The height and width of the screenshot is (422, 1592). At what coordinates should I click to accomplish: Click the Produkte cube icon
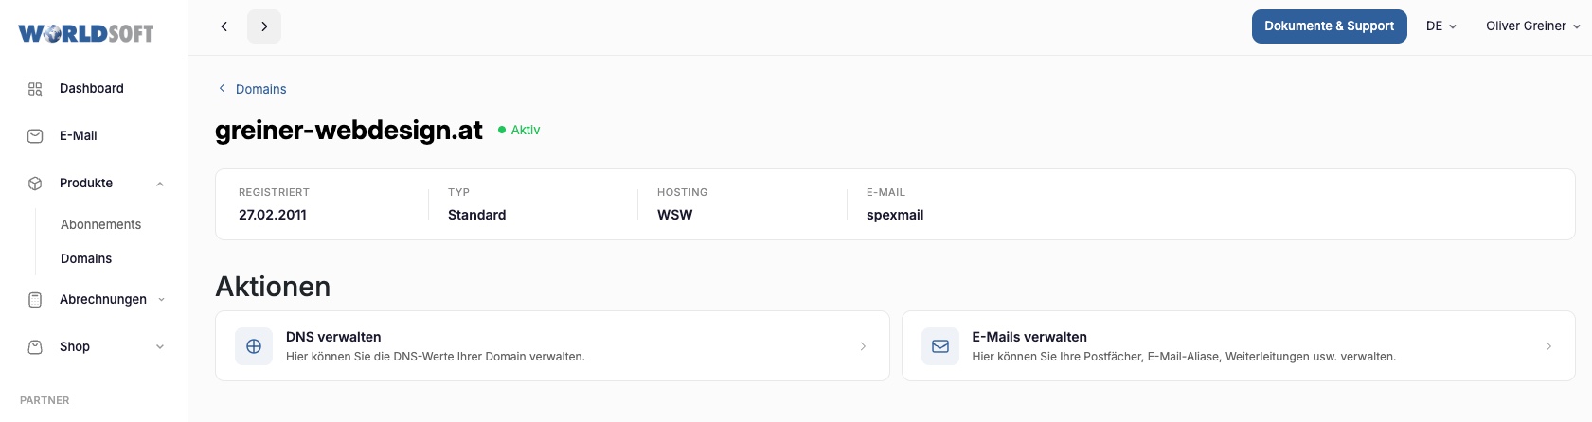[35, 184]
